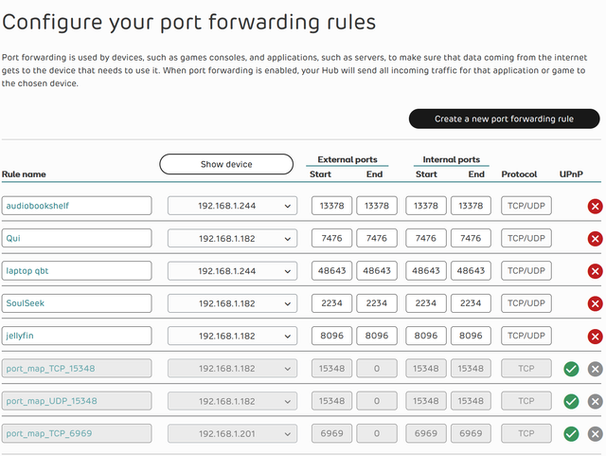Screen dimensions: 606x456
Task: Open protocol selector for audiobookshelf rule
Action: [526, 206]
